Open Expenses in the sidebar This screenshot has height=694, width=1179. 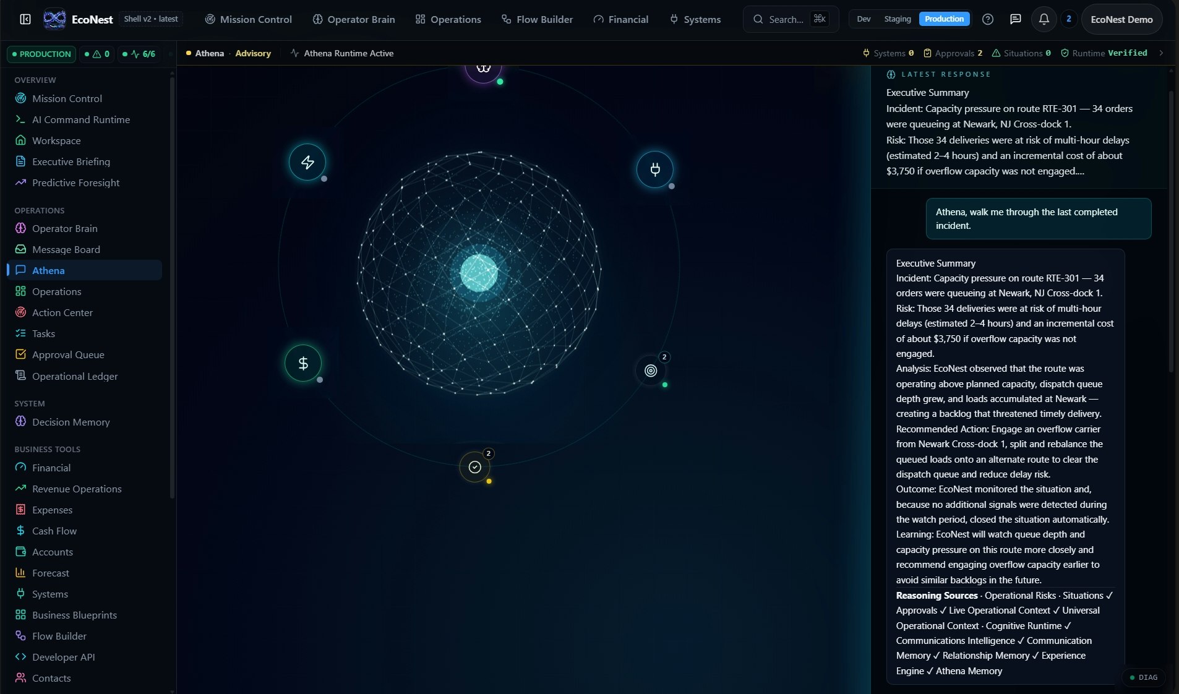click(x=85, y=510)
